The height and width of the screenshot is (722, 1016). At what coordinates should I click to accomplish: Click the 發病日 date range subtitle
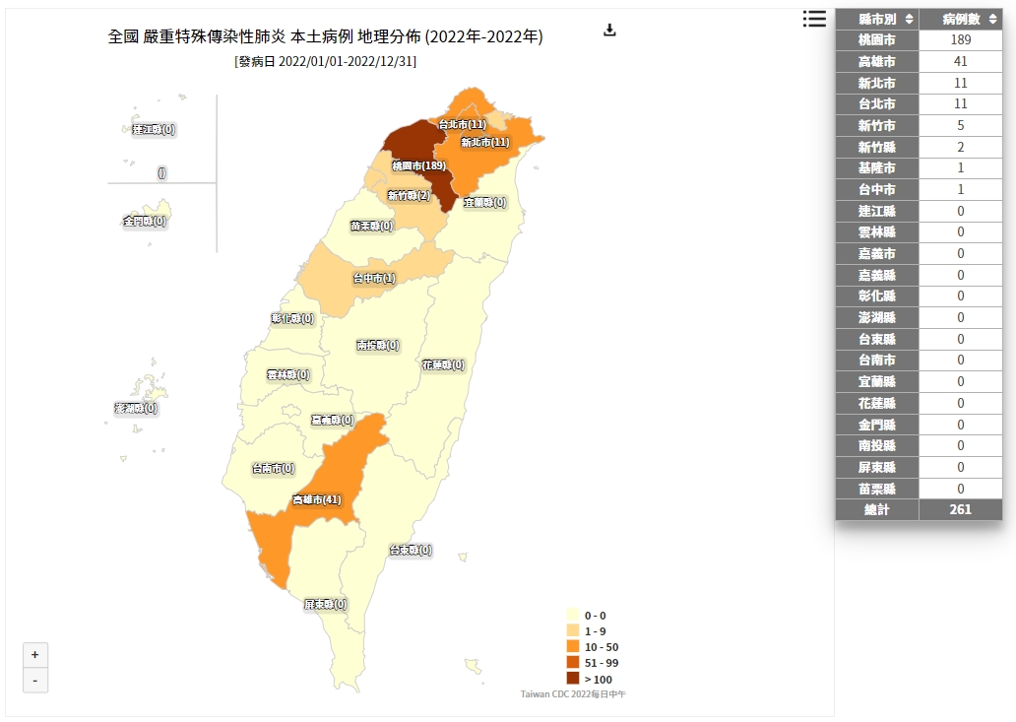(x=325, y=62)
